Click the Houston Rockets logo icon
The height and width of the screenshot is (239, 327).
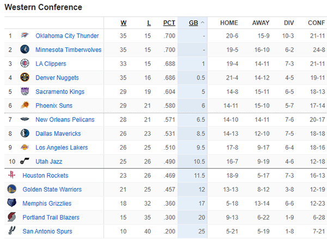coord(11,175)
